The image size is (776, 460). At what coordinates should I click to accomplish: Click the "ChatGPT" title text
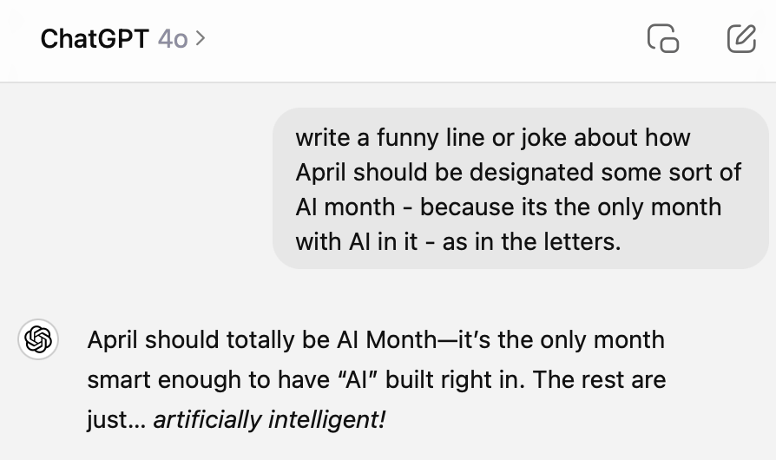tap(95, 39)
